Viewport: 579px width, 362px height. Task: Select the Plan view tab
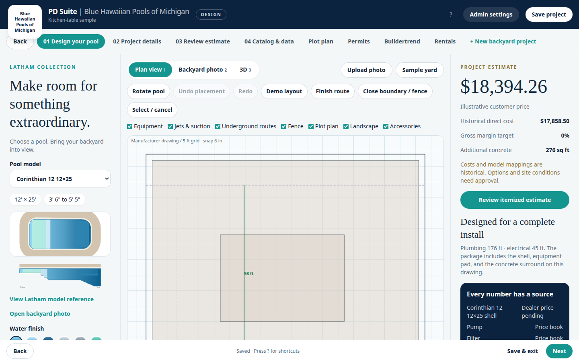coord(150,70)
